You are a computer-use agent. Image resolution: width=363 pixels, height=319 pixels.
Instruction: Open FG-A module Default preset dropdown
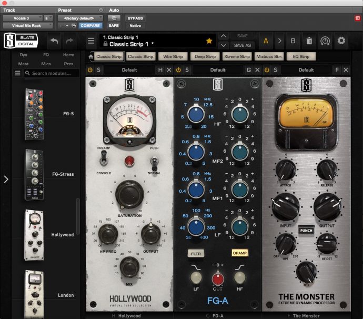218,69
